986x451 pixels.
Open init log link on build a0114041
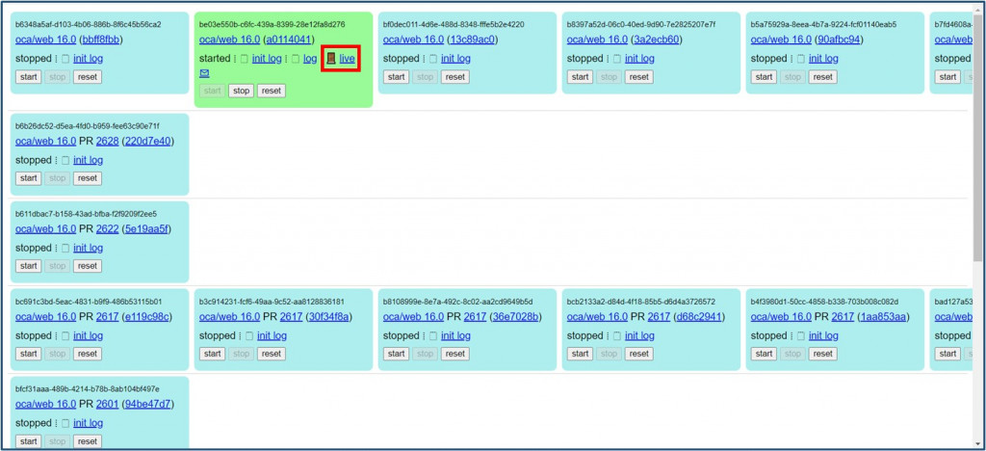[267, 59]
